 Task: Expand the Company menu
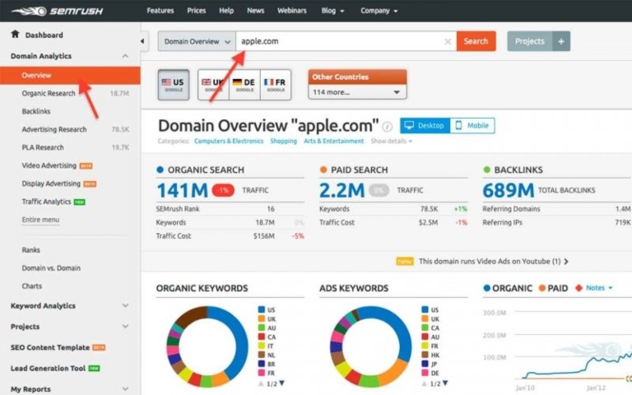coord(379,11)
